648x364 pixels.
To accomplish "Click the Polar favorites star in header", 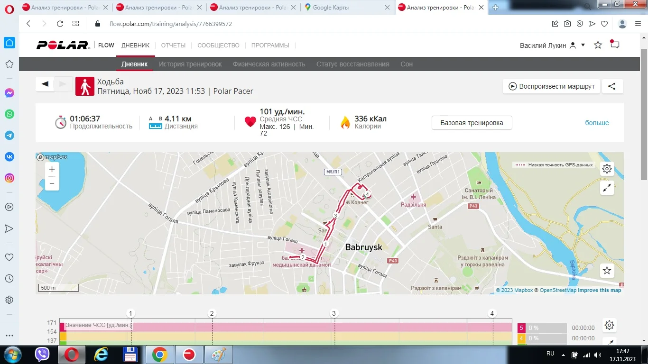I will click(598, 45).
